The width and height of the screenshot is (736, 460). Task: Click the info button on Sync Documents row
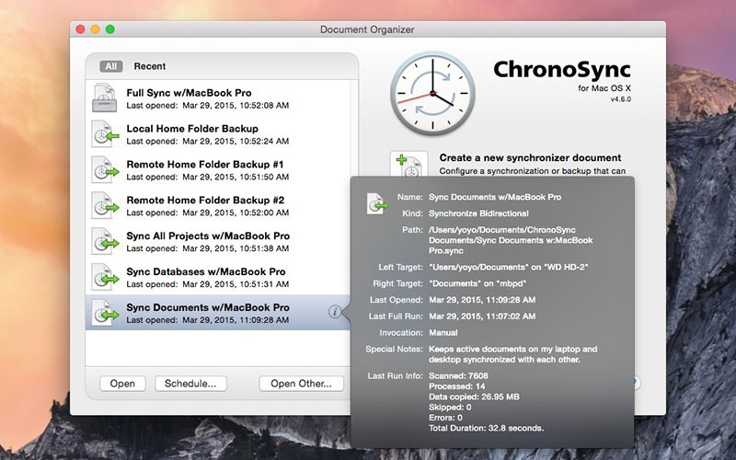[335, 311]
